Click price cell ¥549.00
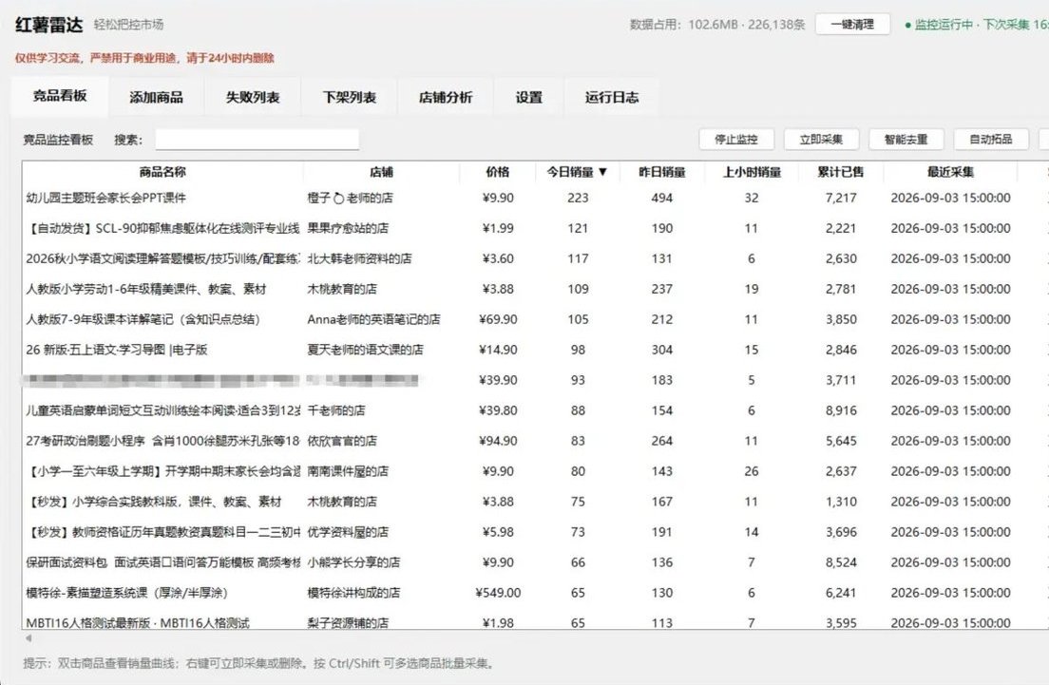Viewport: 1049px width, 685px height. pos(498,593)
